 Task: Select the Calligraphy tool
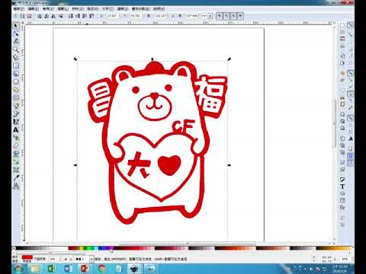tap(16, 122)
